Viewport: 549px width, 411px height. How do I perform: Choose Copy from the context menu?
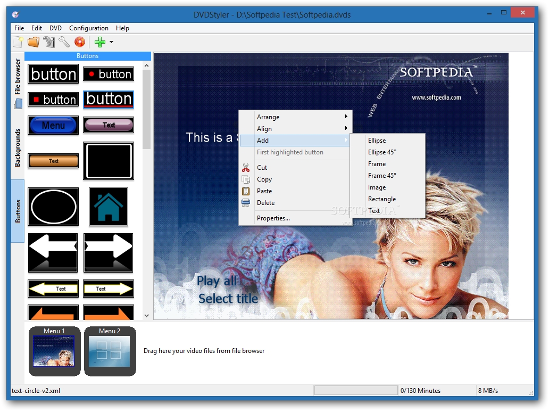click(295, 179)
